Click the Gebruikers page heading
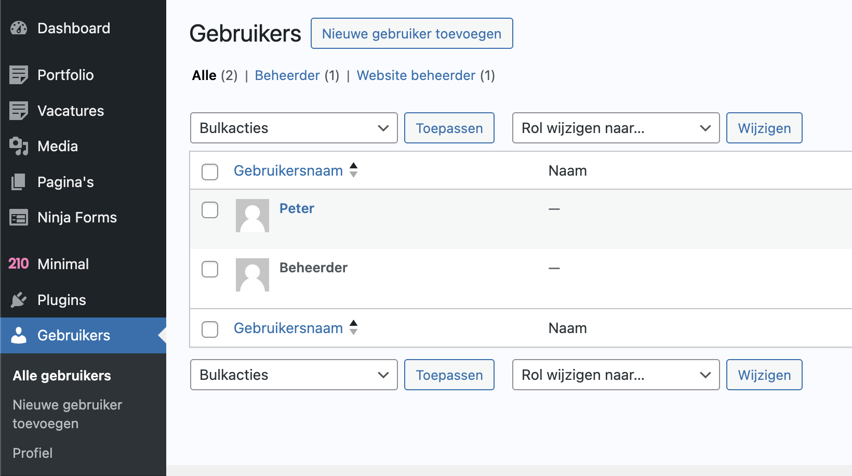 (x=245, y=33)
